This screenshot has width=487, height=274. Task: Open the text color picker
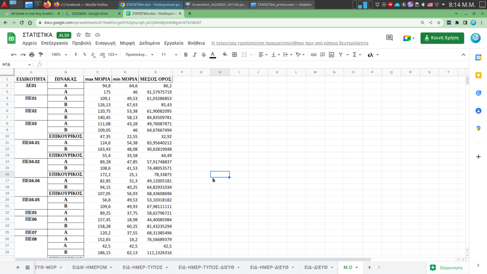(x=213, y=55)
